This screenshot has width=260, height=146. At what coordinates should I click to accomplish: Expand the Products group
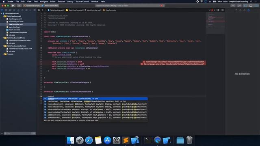point(3,54)
